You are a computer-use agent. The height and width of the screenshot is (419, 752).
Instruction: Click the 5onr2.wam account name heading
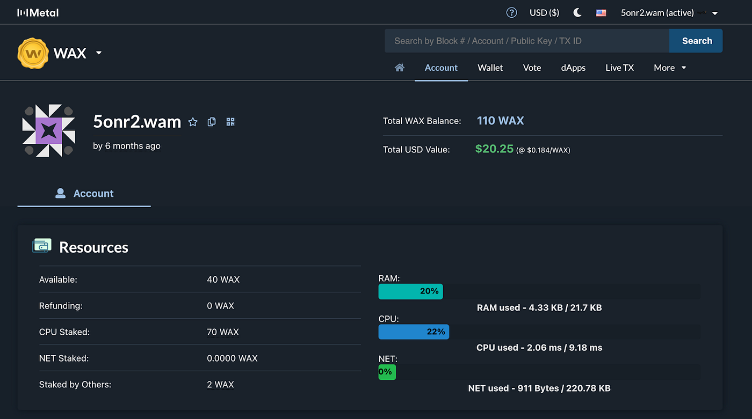tap(137, 122)
